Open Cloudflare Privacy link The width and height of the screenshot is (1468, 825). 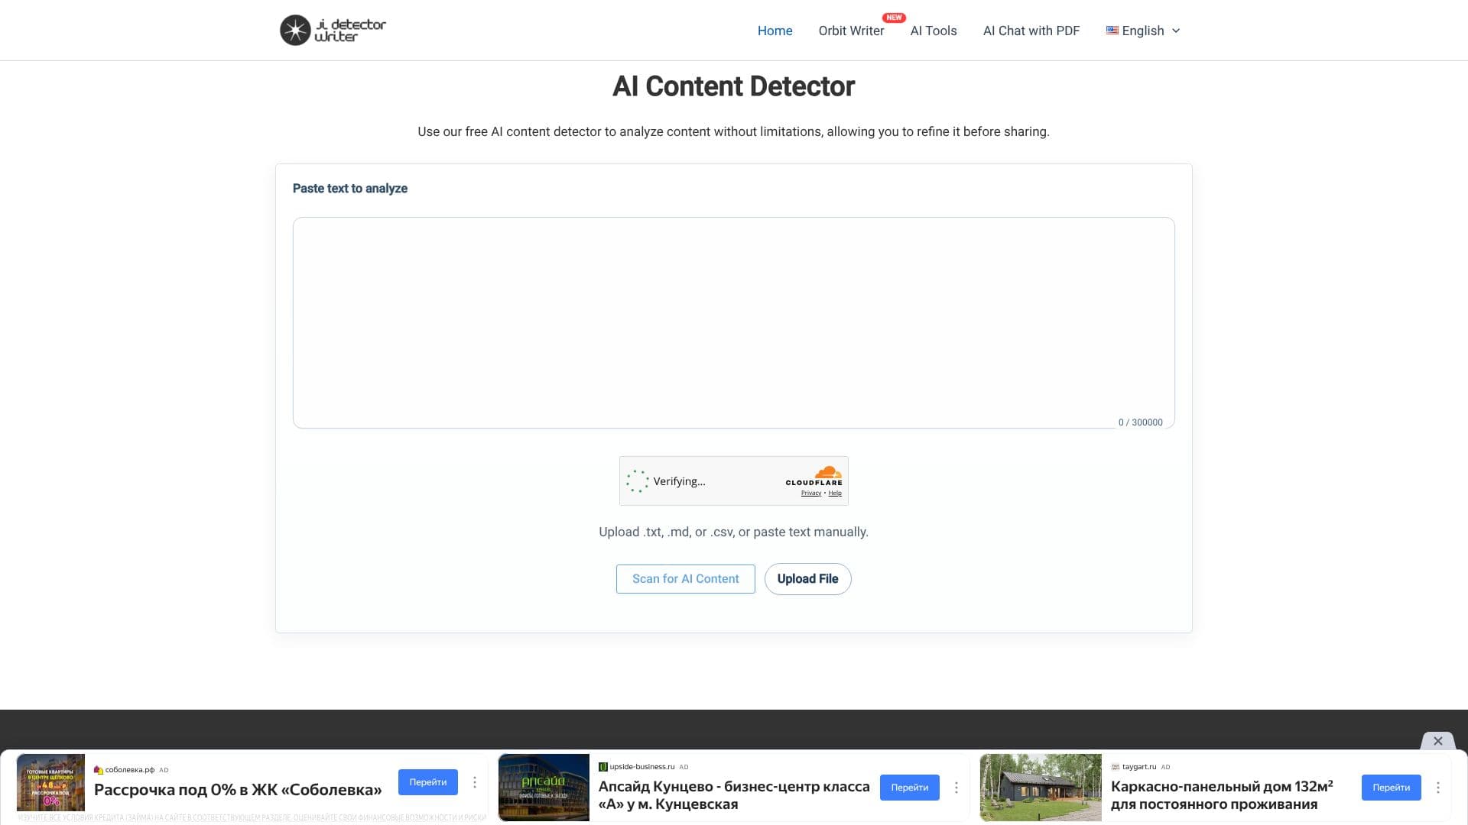coord(810,493)
